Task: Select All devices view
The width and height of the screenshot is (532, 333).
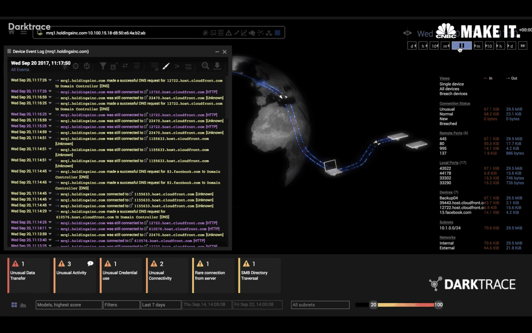Action: coord(450,89)
